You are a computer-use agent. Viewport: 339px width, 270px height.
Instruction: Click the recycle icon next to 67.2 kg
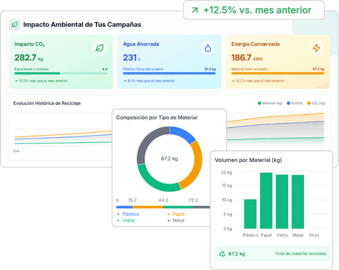click(222, 254)
